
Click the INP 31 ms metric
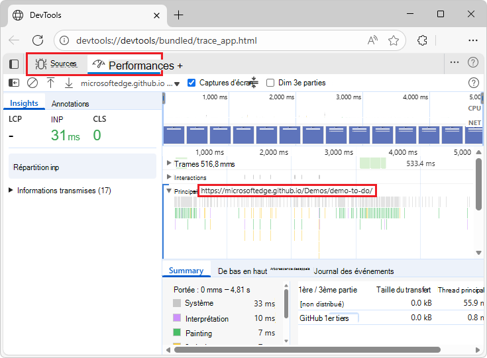pyautogui.click(x=65, y=130)
